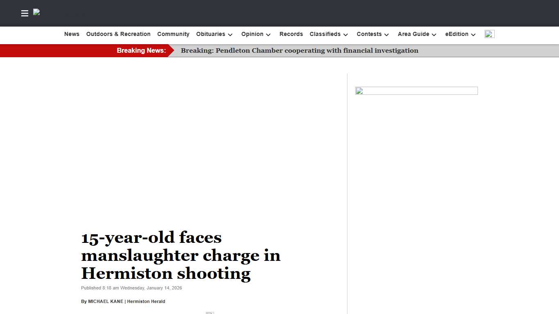The image size is (559, 314).
Task: Click the MICHAEL KANE author byline
Action: pos(105,301)
